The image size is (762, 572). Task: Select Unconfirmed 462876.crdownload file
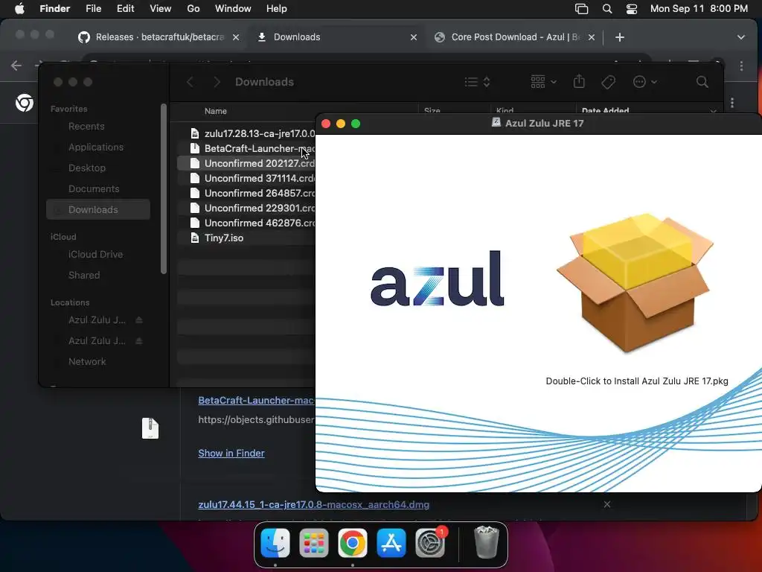click(246, 223)
